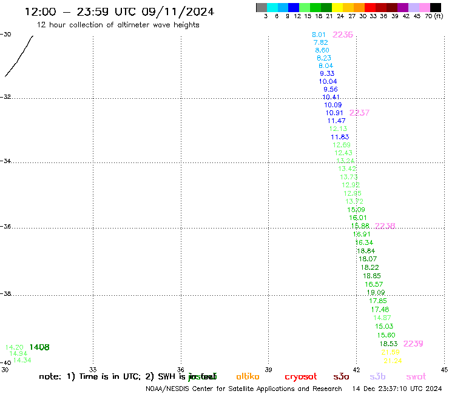Viewport: 449px width, 394px height.
Task: Click the '12 hour collection of altimeter wave heights' subtitle
Action: click(x=118, y=25)
